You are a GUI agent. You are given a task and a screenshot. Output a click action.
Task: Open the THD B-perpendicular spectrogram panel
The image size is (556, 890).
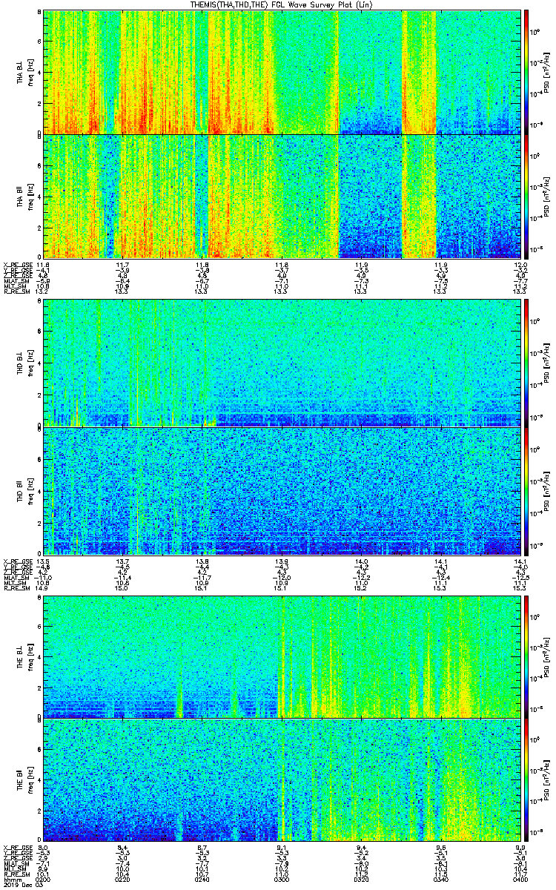tap(281, 363)
